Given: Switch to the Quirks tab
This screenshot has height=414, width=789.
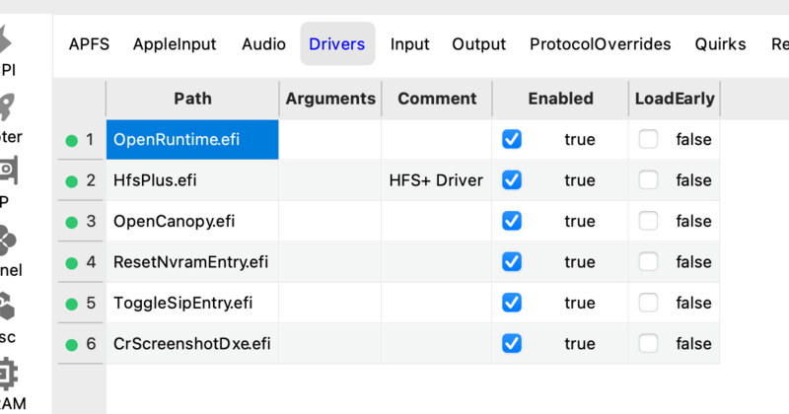Looking at the screenshot, I should pos(720,44).
